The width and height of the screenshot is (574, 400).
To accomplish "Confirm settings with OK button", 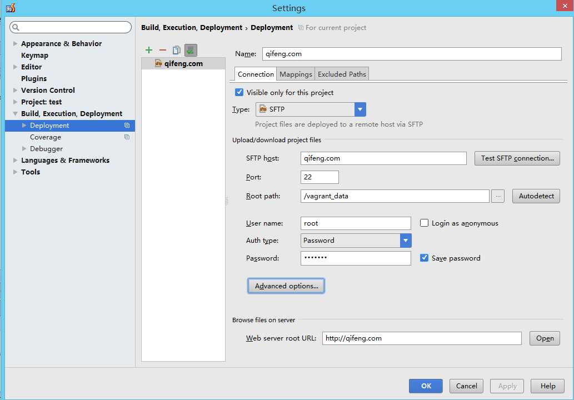I will 426,386.
